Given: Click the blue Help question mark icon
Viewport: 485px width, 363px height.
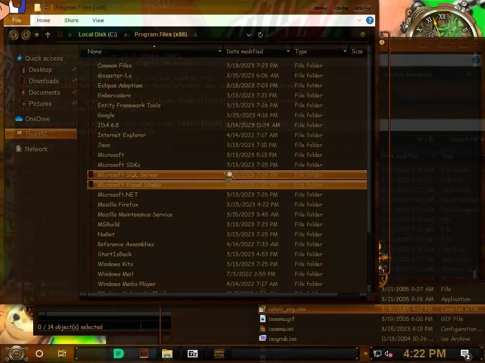Looking at the screenshot, I should point(369,20).
